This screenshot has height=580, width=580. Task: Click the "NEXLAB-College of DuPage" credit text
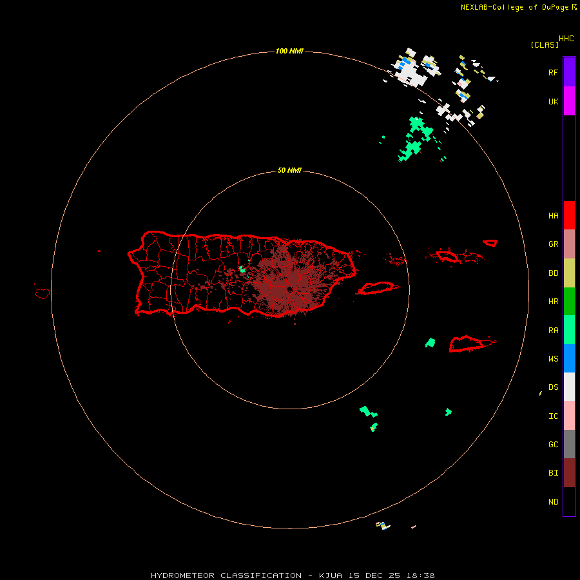click(514, 7)
